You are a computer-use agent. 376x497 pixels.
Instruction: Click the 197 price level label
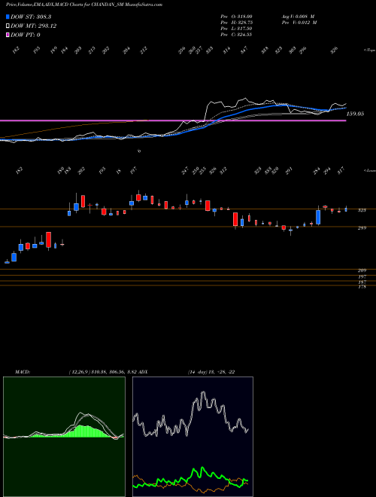click(362, 276)
